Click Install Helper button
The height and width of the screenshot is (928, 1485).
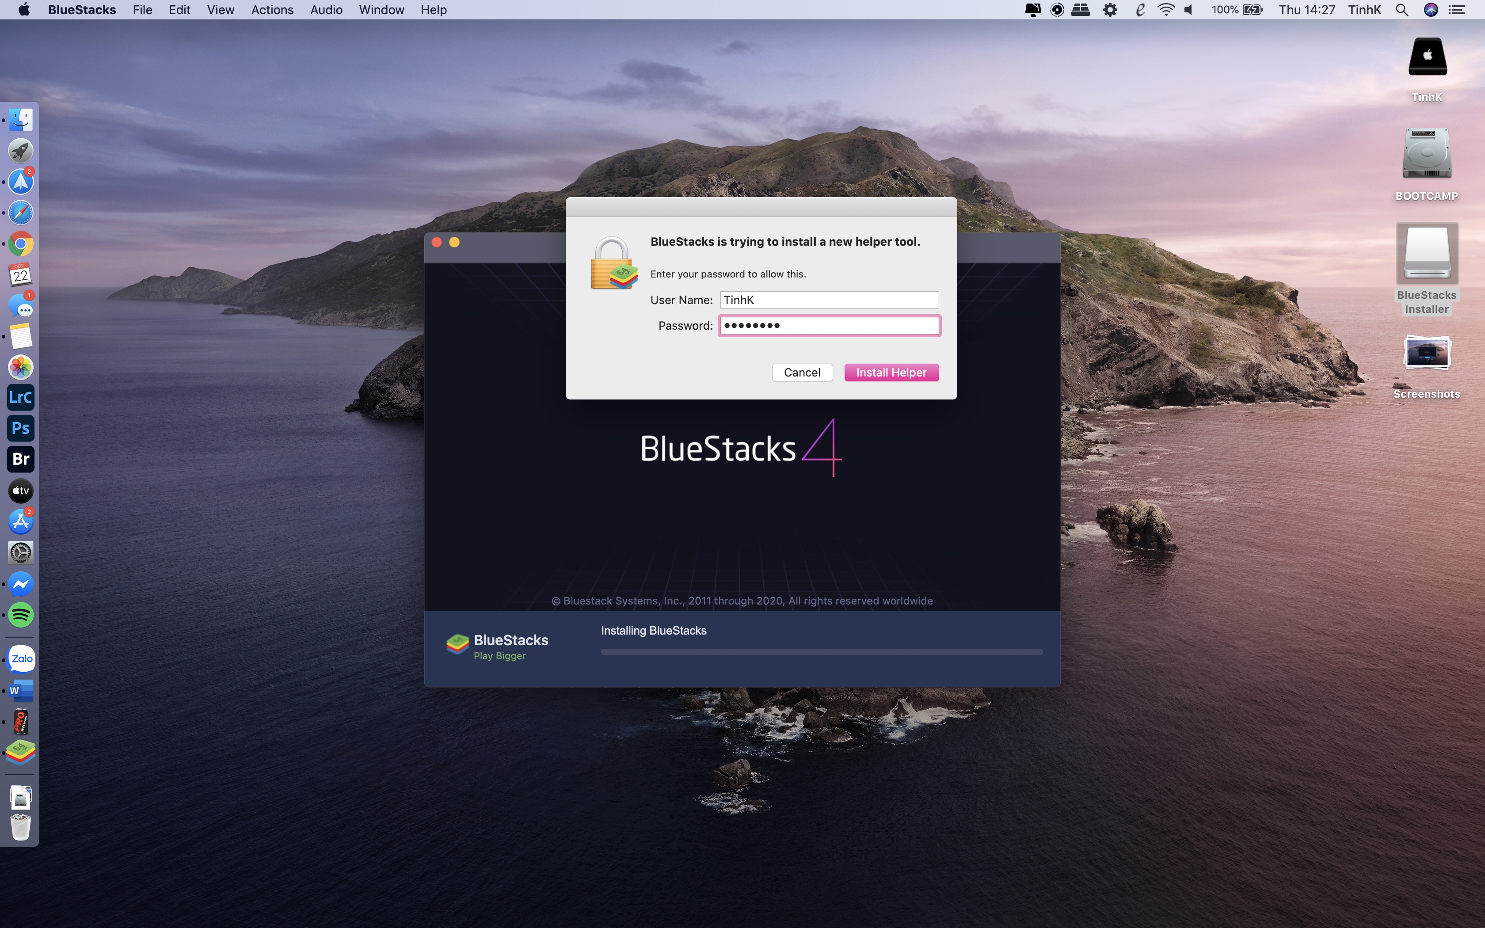[891, 373]
